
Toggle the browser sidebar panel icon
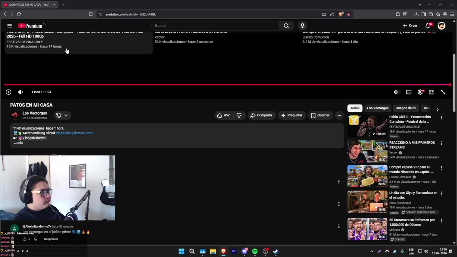click(x=423, y=14)
